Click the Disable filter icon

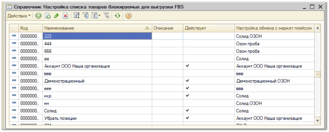[107, 16]
